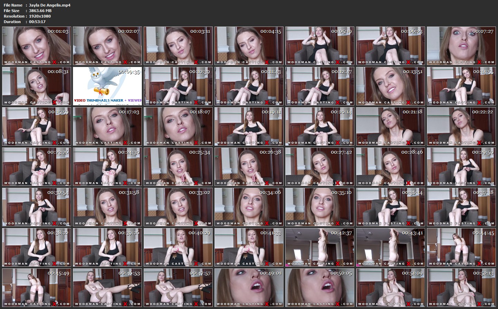
Task: Open the frame marked 00:40:29
Action: pos(178,247)
